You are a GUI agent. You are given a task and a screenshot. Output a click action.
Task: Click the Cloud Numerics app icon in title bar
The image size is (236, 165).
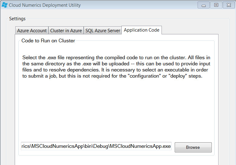click(x=4, y=5)
